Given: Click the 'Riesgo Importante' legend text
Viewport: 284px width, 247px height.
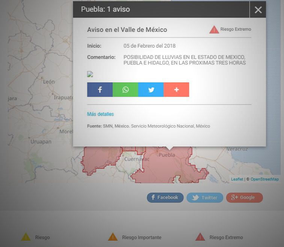Looking at the screenshot, I should pyautogui.click(x=142, y=237).
